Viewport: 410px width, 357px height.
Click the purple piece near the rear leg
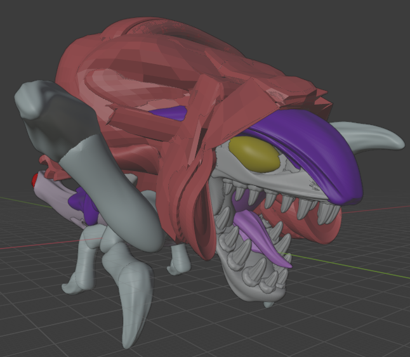click(84, 203)
